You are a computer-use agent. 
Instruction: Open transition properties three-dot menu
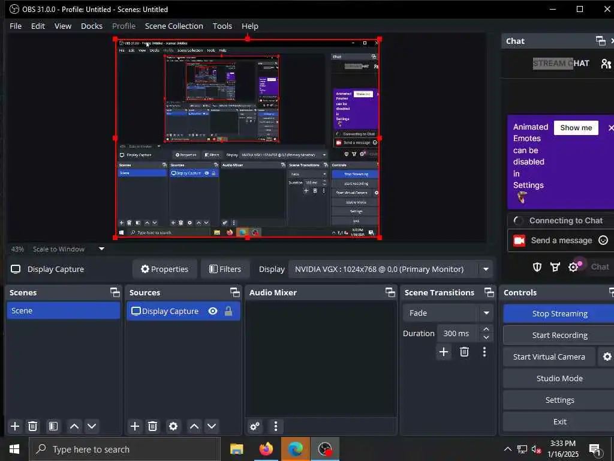(484, 352)
